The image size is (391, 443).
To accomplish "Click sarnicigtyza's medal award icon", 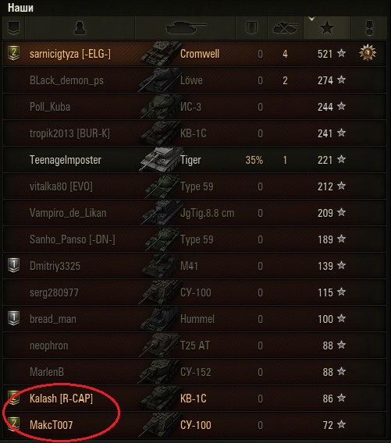I will click(368, 52).
